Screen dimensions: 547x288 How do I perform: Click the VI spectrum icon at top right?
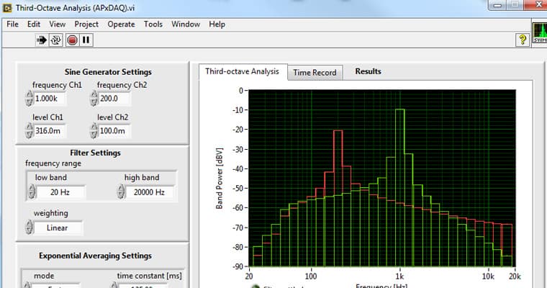(x=539, y=34)
